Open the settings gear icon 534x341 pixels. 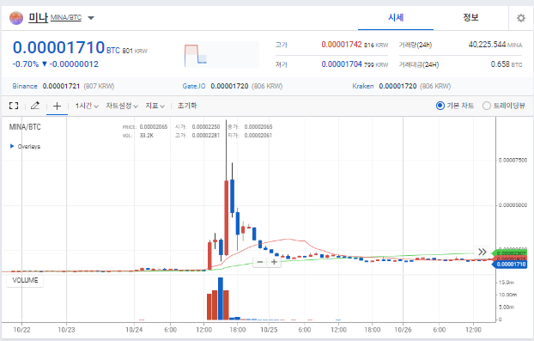(521, 18)
